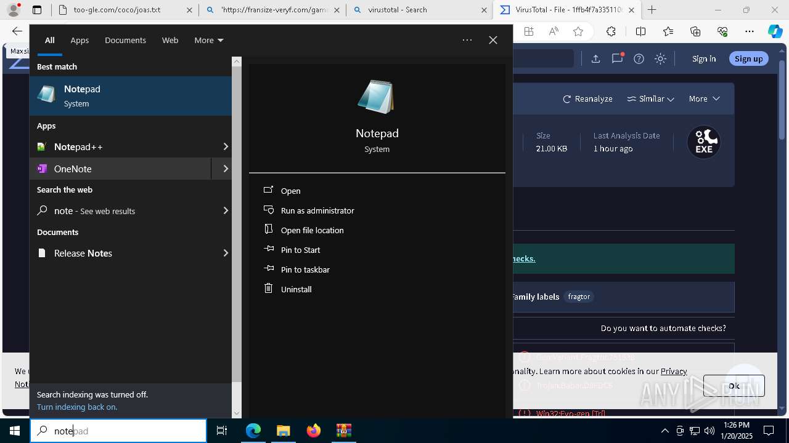The image size is (789, 443).
Task: Close the VirusTotal File tab
Action: [631, 10]
